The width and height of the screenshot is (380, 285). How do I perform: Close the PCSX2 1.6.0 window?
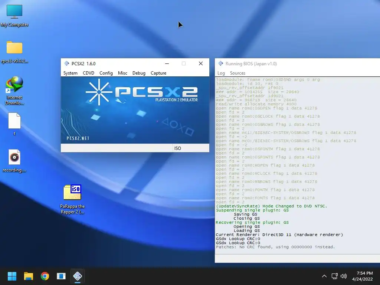click(201, 63)
